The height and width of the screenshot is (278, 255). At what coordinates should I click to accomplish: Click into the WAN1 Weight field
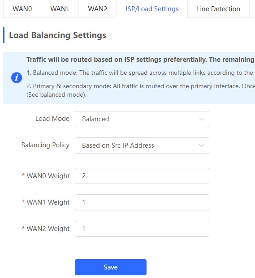142,202
